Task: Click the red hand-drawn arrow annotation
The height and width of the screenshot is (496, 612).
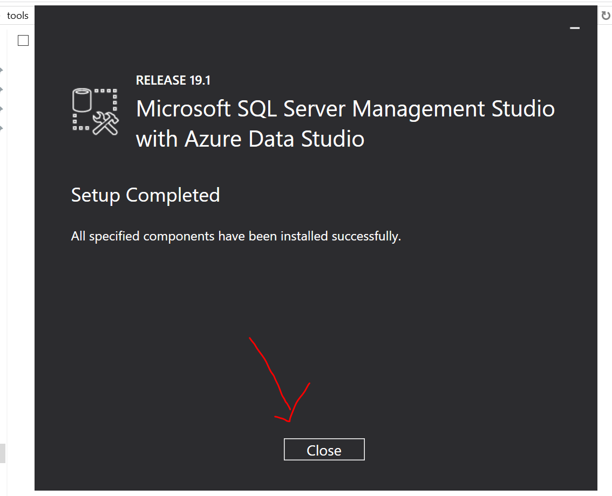Action: click(280, 380)
